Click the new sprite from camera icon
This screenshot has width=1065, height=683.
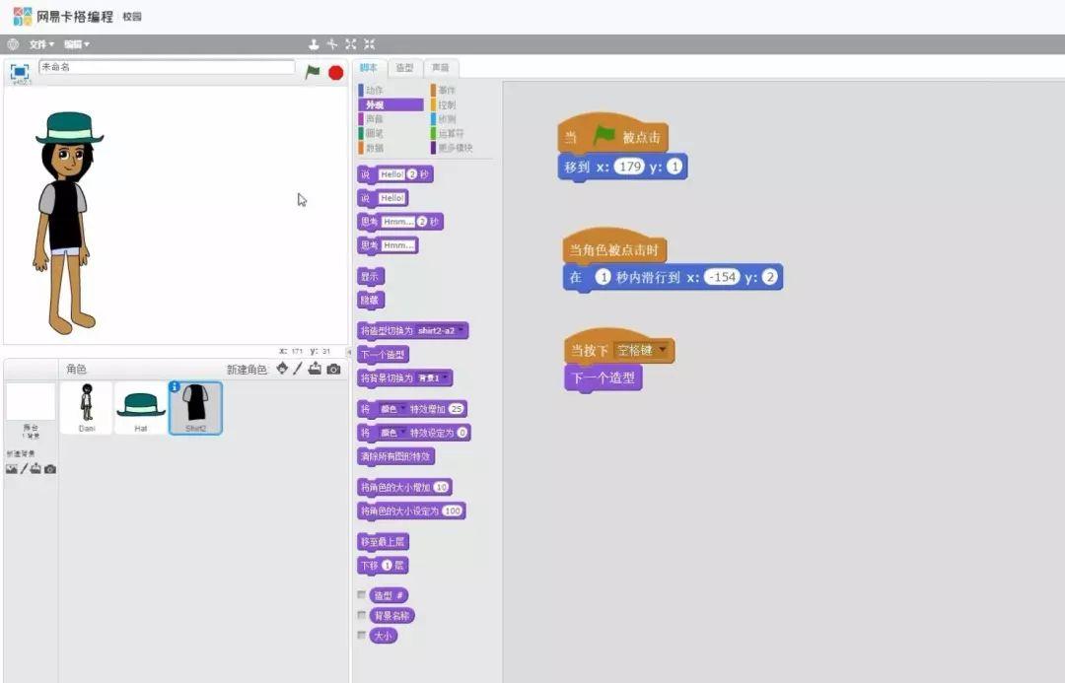pyautogui.click(x=333, y=369)
